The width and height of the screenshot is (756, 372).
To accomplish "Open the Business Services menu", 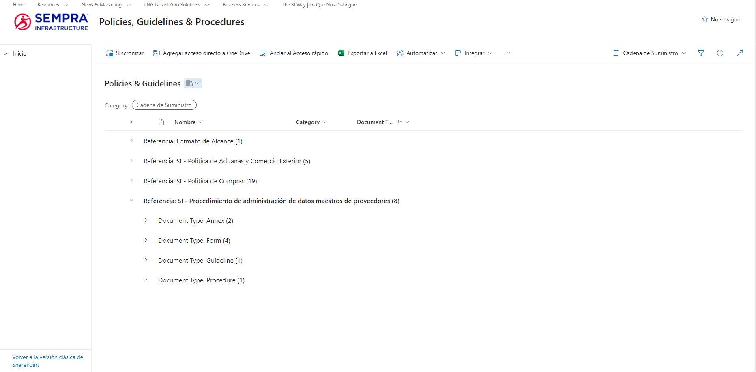I will point(245,5).
